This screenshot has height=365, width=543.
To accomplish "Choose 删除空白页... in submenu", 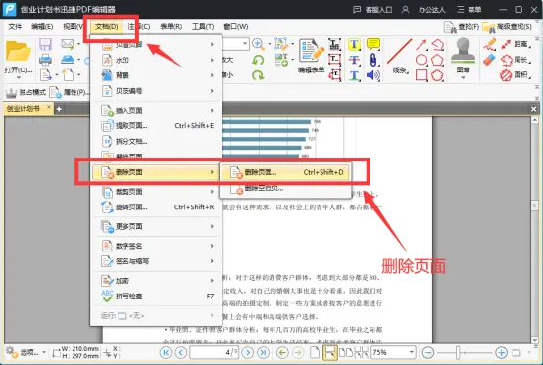I will pyautogui.click(x=286, y=188).
